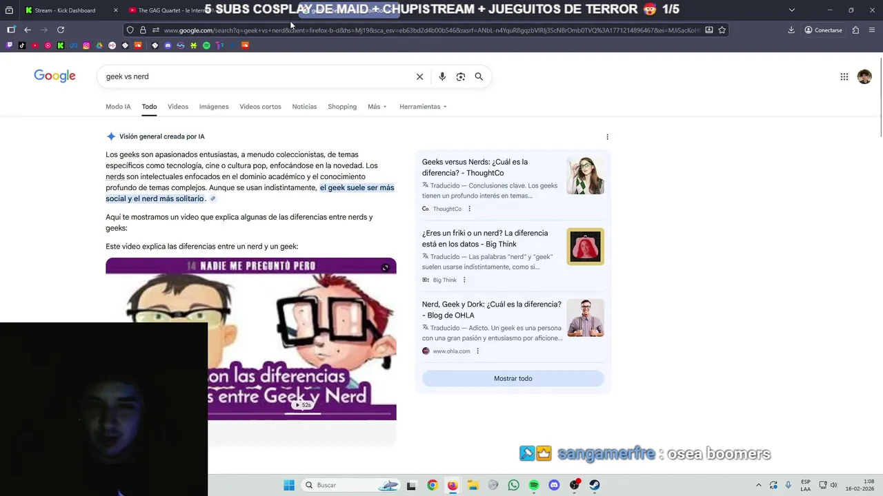Viewport: 883px width, 496px height.
Task: Open File Explorer from taskbar
Action: [473, 485]
